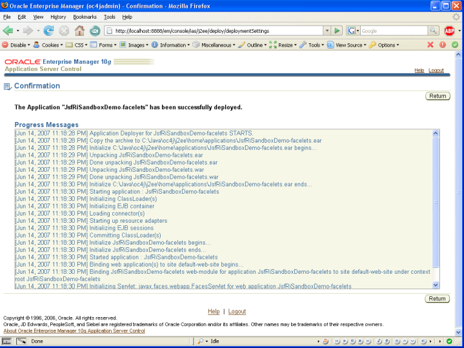
Task: Click the footer Help link
Action: coord(214,311)
